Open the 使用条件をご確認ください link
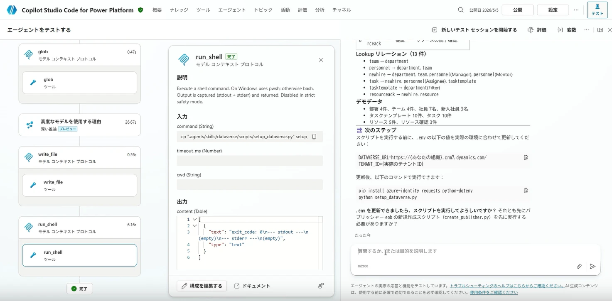Viewport: 612px width, 301px height. [x=494, y=292]
